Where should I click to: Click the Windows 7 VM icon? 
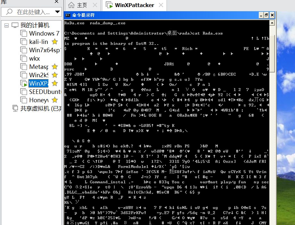pyautogui.click(x=24, y=34)
